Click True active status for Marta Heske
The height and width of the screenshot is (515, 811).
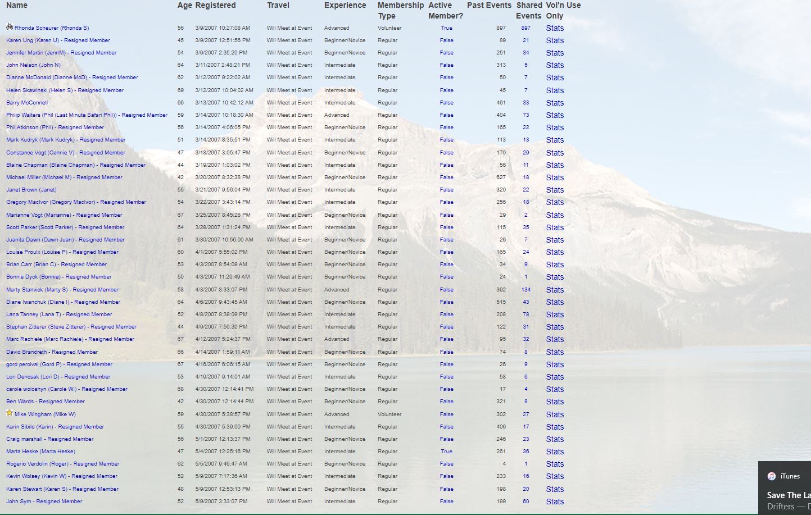click(446, 452)
